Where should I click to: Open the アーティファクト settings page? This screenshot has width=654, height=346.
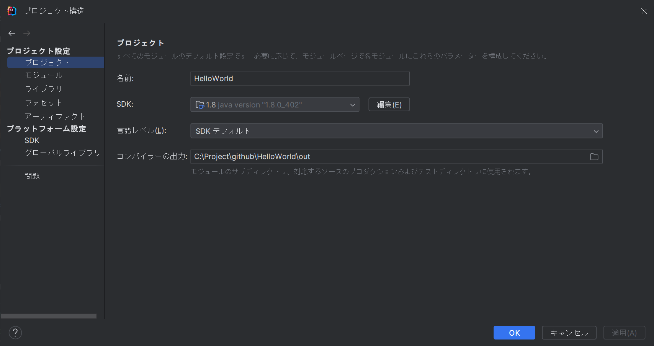55,116
